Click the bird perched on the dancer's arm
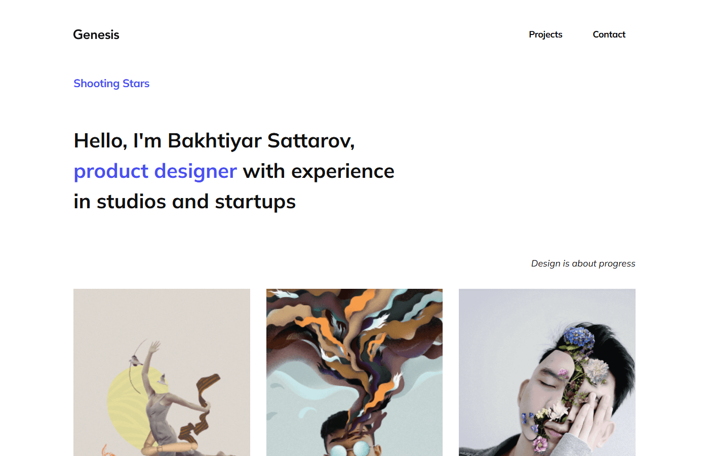 (135, 360)
